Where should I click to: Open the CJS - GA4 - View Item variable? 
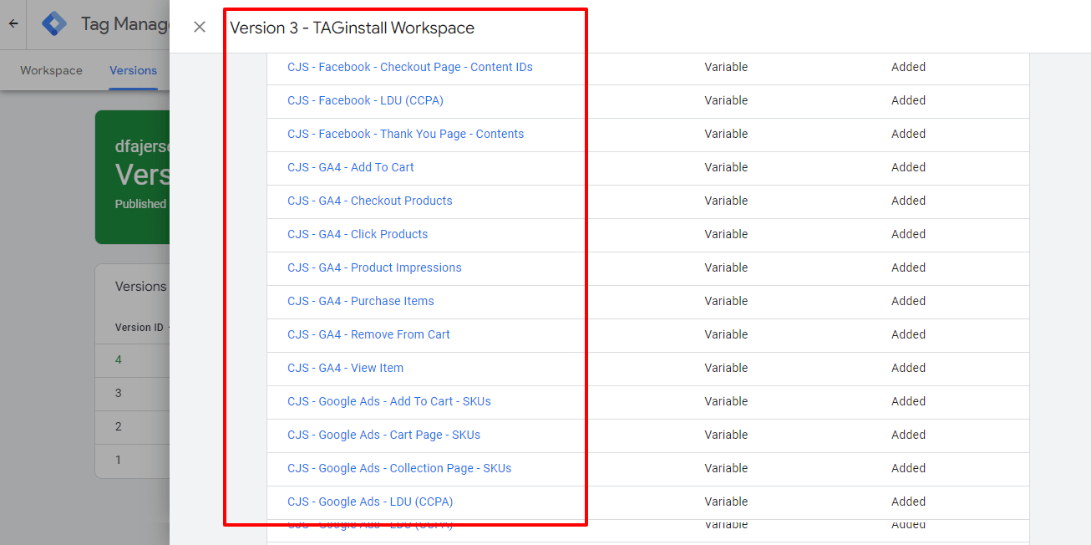pyautogui.click(x=345, y=368)
